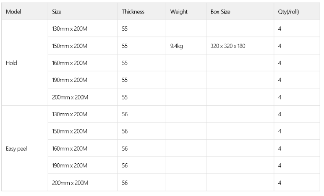Viewport: 324px width, 196px height.
Task: Click the 9.4kg weight cell
Action: pyautogui.click(x=176, y=46)
